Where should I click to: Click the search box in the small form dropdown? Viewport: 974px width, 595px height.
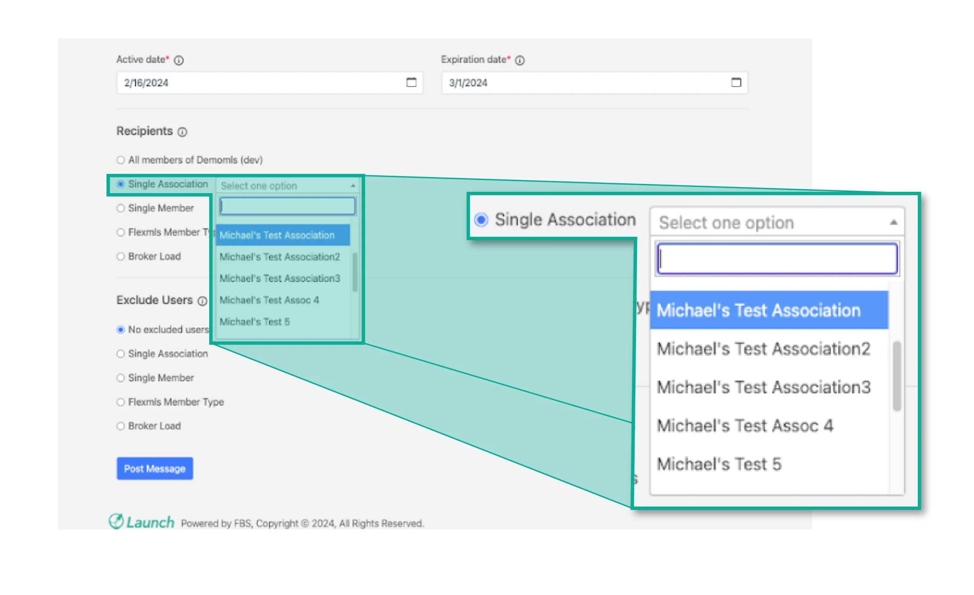[287, 206]
